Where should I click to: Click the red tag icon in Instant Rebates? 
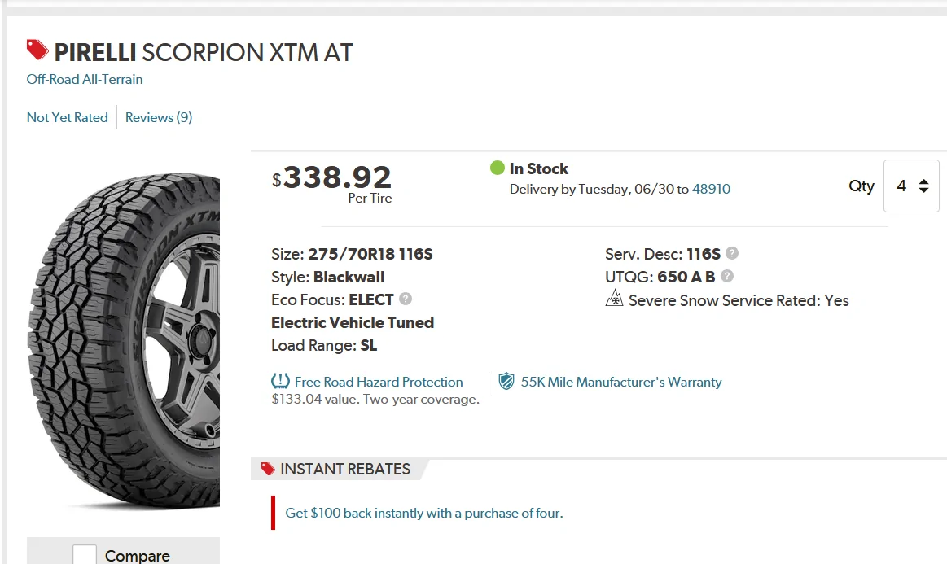(268, 469)
